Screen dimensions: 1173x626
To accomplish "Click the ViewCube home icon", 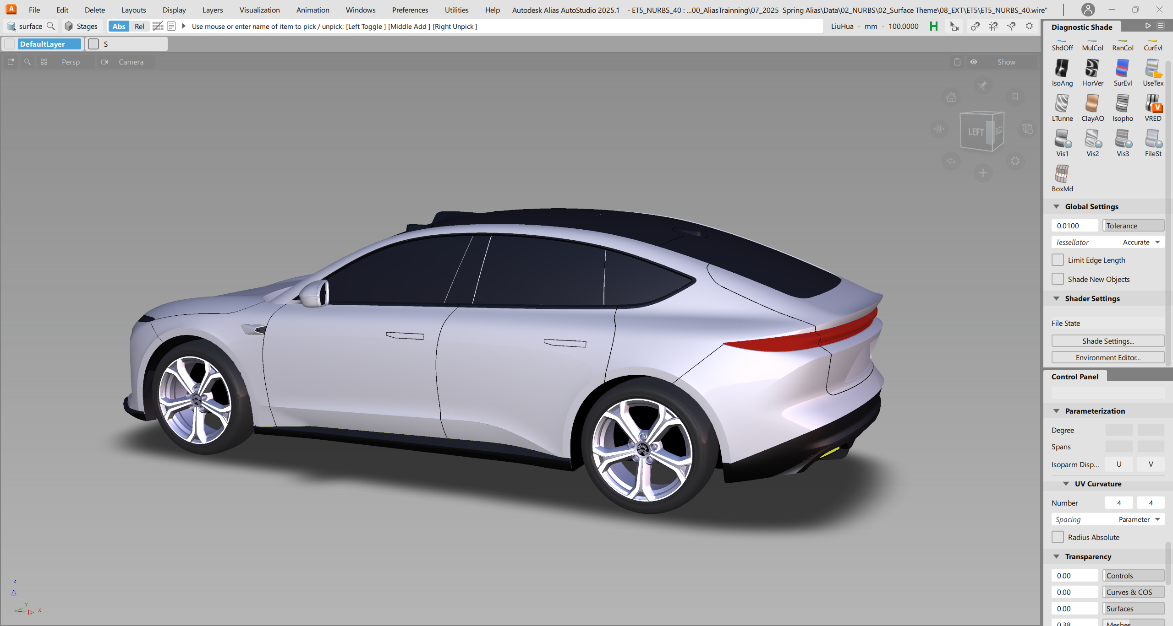I will click(951, 97).
